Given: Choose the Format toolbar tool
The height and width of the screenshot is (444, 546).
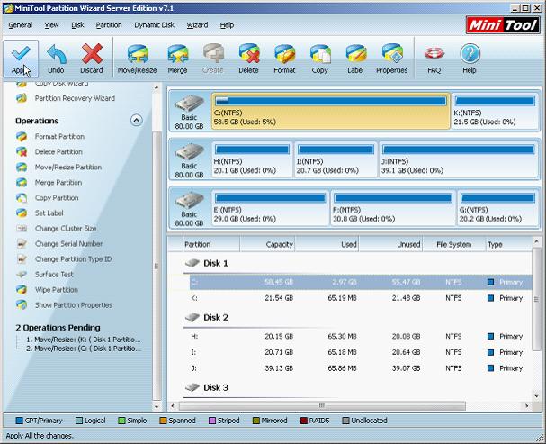Looking at the screenshot, I should (x=284, y=59).
